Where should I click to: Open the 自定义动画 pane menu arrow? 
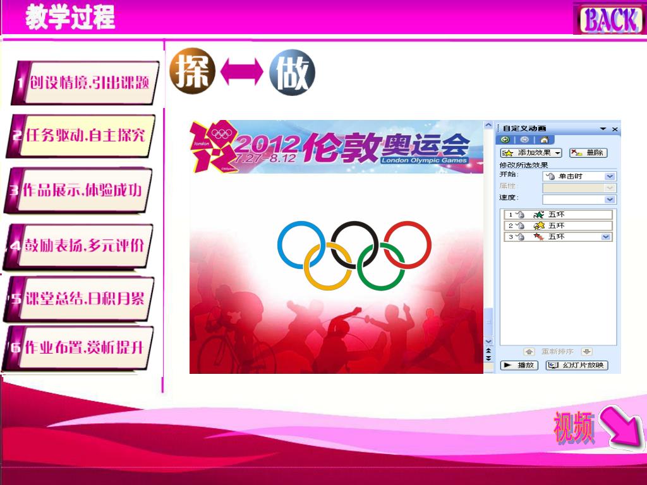[x=603, y=129]
